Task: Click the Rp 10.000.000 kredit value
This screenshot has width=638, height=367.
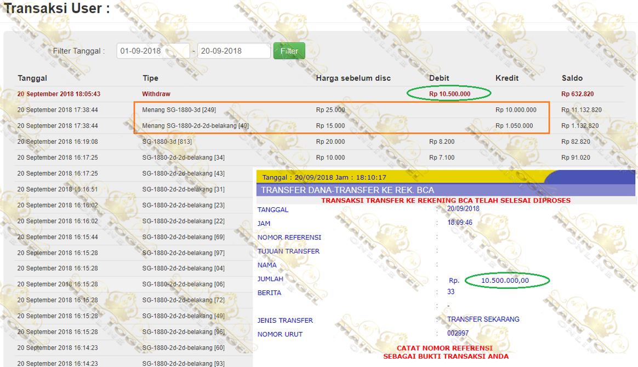Action: [516, 110]
